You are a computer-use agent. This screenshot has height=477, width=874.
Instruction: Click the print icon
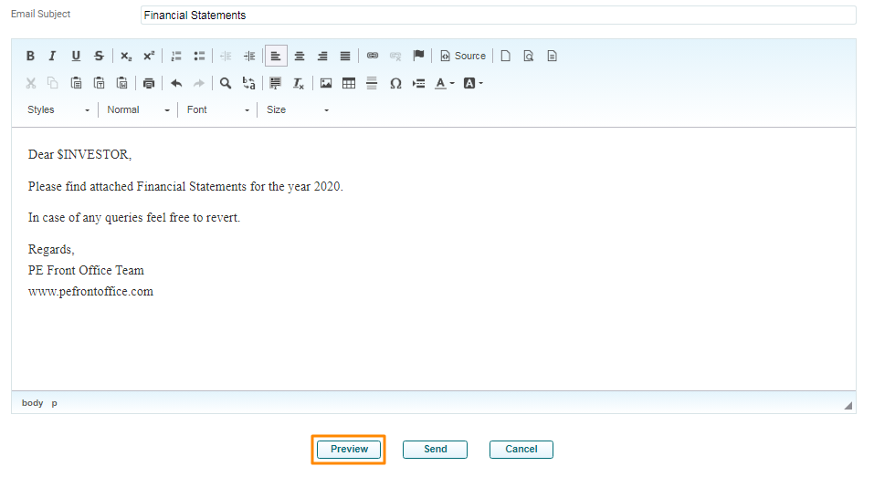149,83
